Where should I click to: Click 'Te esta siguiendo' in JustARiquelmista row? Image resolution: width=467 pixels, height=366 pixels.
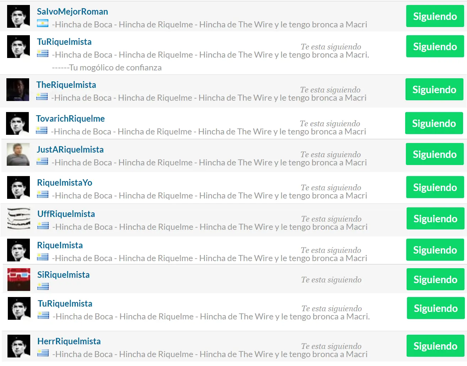coord(331,154)
